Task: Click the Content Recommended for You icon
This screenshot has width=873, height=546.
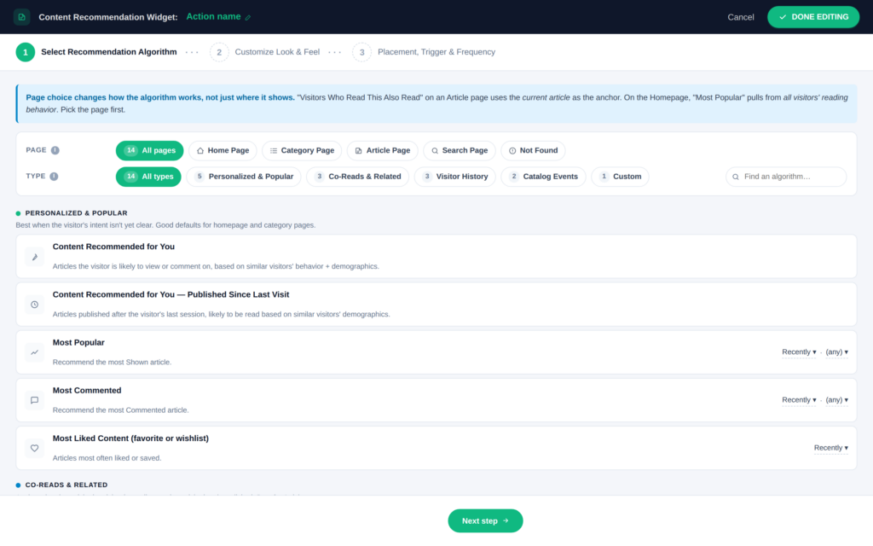Action: (34, 257)
